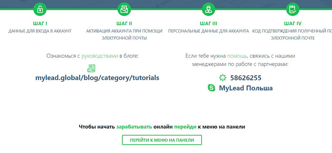The height and width of the screenshot is (153, 332).
Task: Click the ПЕРЕЙТИ К МЕНЮ НА ПАНЕЛИ button
Action: click(x=162, y=140)
